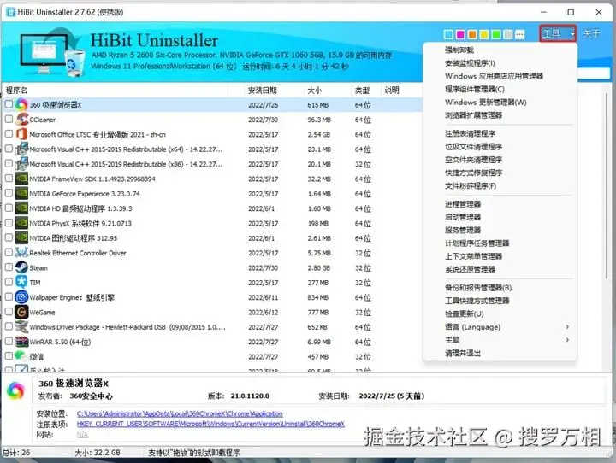This screenshot has width=616, height=463.
Task: Sort list by 说明 column header
Action: (x=392, y=91)
